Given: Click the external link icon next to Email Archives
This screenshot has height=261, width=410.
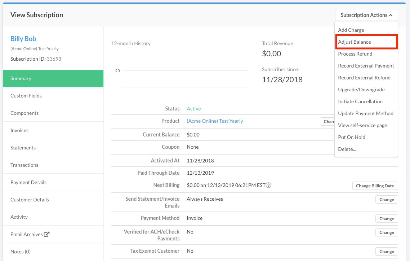Looking at the screenshot, I should click(46, 234).
